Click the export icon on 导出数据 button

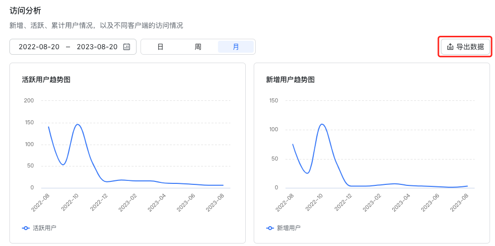pyautogui.click(x=450, y=47)
